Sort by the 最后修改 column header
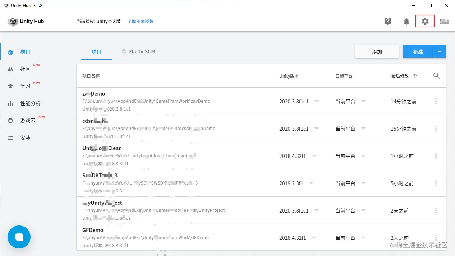Screen dimensions: 455x256 400,76
